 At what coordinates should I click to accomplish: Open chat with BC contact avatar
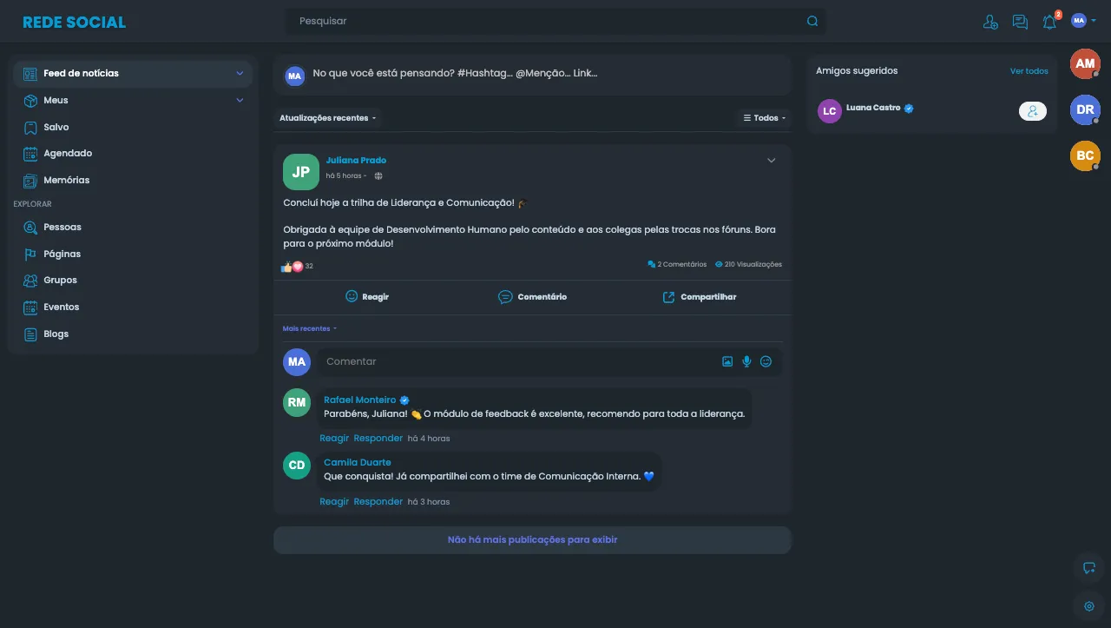1085,155
